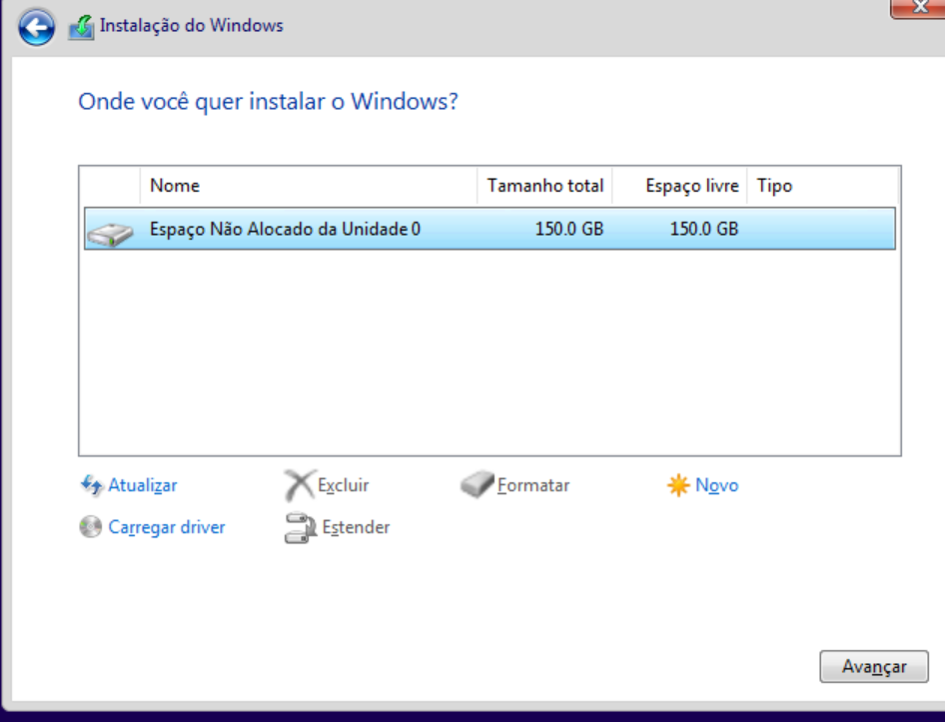Create a new partition with Novo

pyautogui.click(x=716, y=485)
